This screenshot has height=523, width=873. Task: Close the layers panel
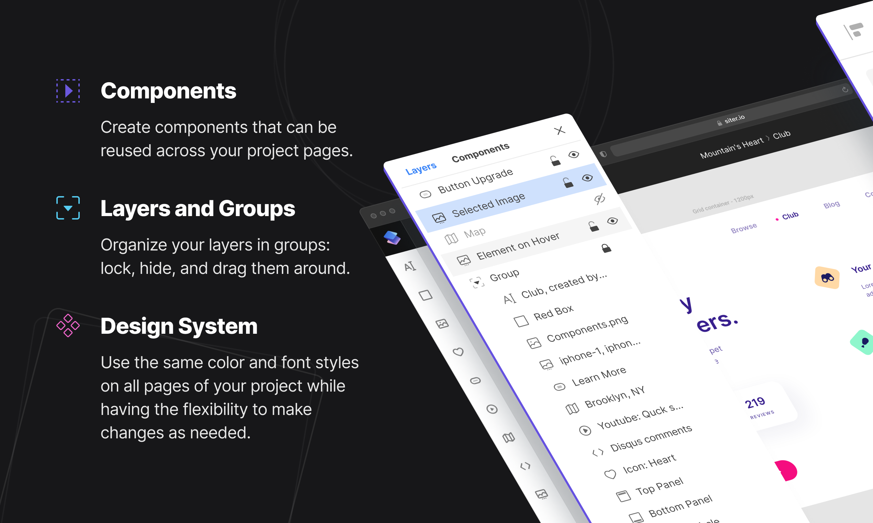coord(559,130)
